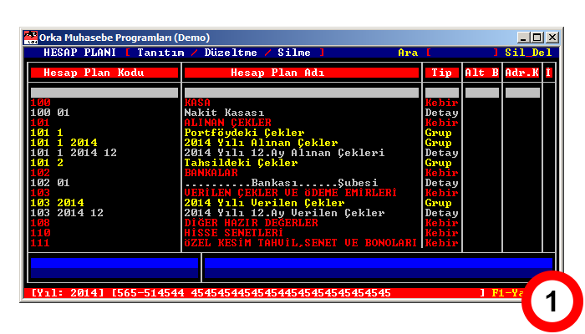Select ALINAN ÇEKLER account row
Screen dimensions: 585x334
[x=228, y=123]
